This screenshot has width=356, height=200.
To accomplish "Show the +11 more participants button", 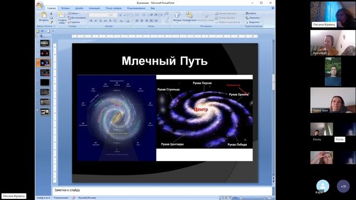I will [x=343, y=187].
